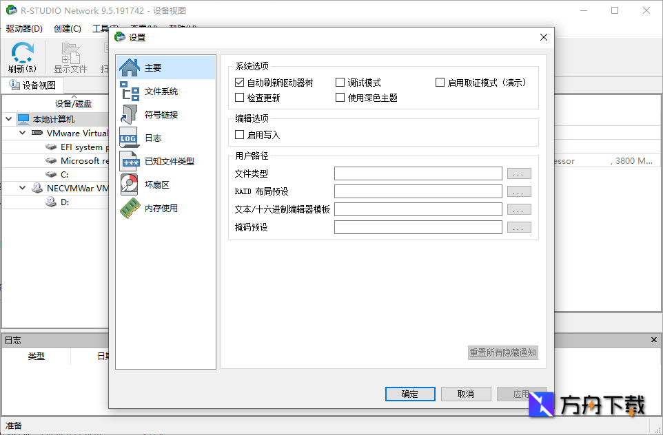The height and width of the screenshot is (435, 663).
Task: Click inside the RAID 布局预设 input field
Action: tap(418, 191)
